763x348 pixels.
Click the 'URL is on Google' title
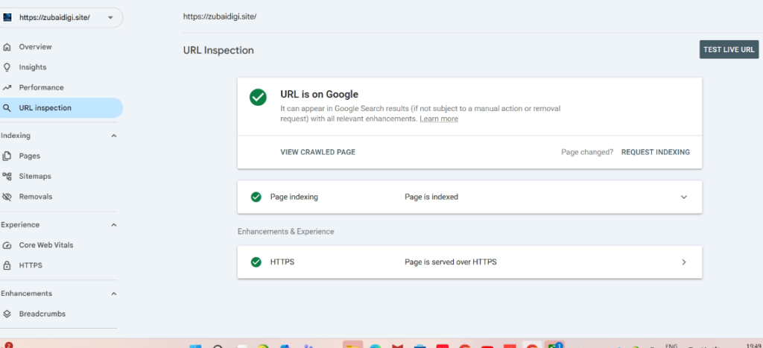pos(319,95)
